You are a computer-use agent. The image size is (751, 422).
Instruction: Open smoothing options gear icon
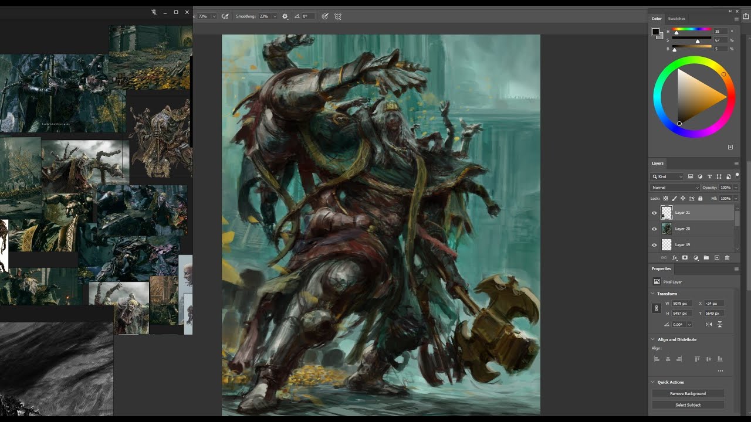pos(285,16)
